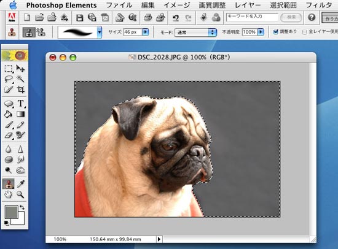This screenshot has height=249, width=338.
Task: Click the 作り方 button
Action: [x=330, y=18]
